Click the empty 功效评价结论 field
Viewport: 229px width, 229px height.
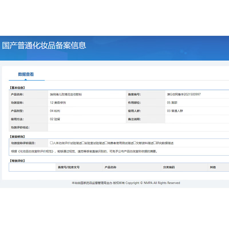point(137,127)
